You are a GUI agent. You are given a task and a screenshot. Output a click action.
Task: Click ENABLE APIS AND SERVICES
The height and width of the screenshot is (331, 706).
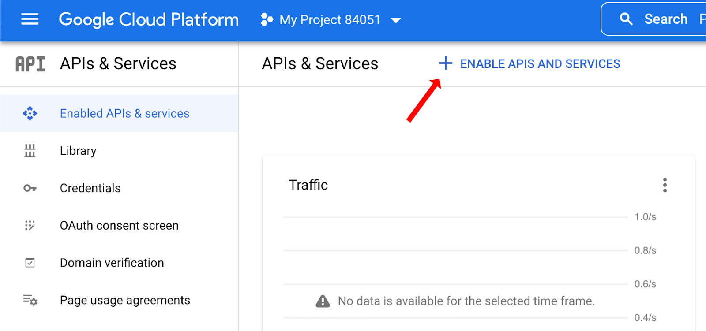coord(540,64)
